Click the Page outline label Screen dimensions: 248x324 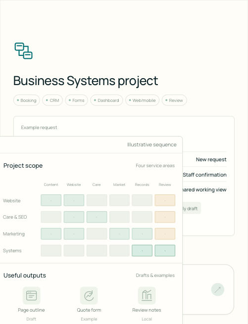click(x=31, y=310)
